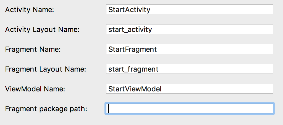Image resolution: width=283 pixels, height=125 pixels.
Task: Click the "Activity Layout Name:" label
Action: [x=42, y=29]
